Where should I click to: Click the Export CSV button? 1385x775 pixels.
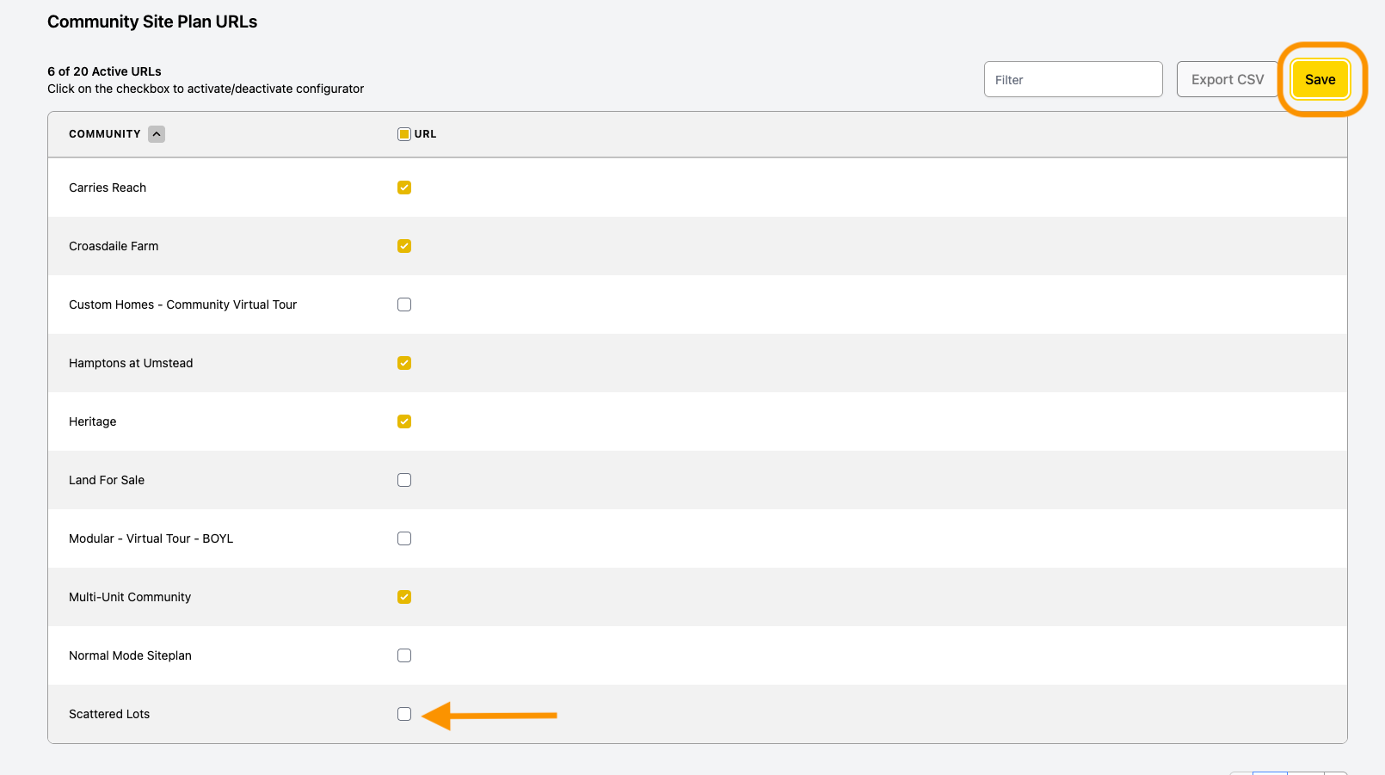click(1228, 79)
